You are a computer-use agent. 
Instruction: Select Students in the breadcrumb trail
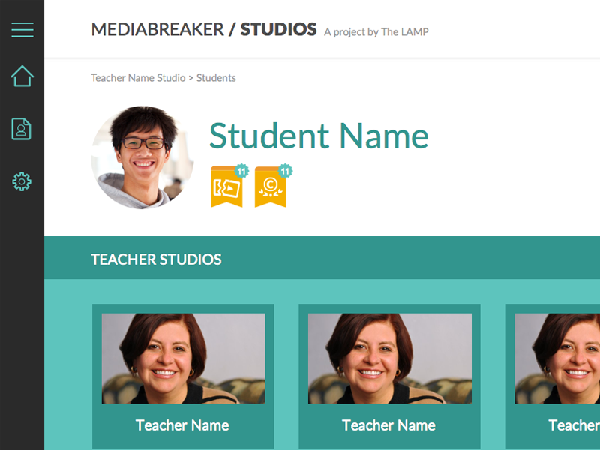(216, 77)
